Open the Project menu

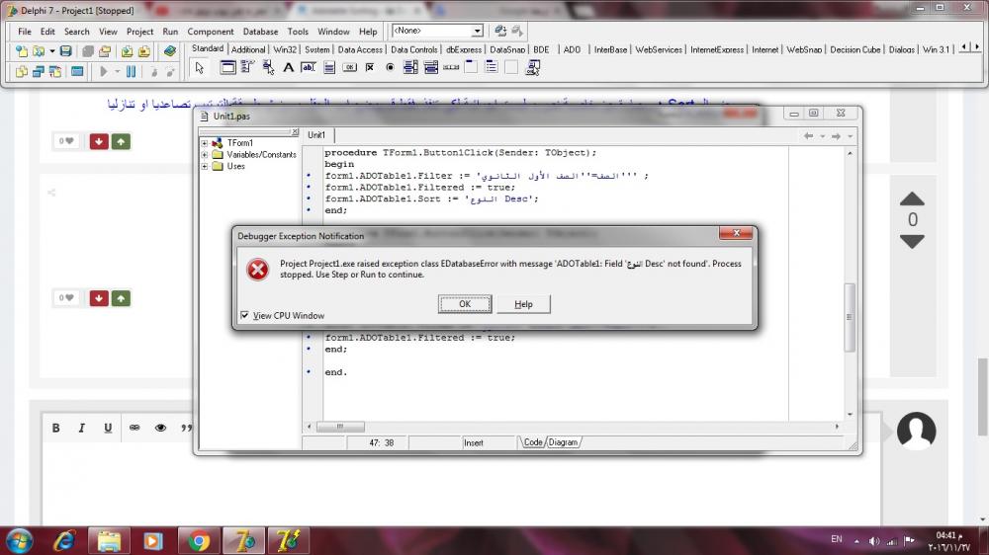pos(140,32)
